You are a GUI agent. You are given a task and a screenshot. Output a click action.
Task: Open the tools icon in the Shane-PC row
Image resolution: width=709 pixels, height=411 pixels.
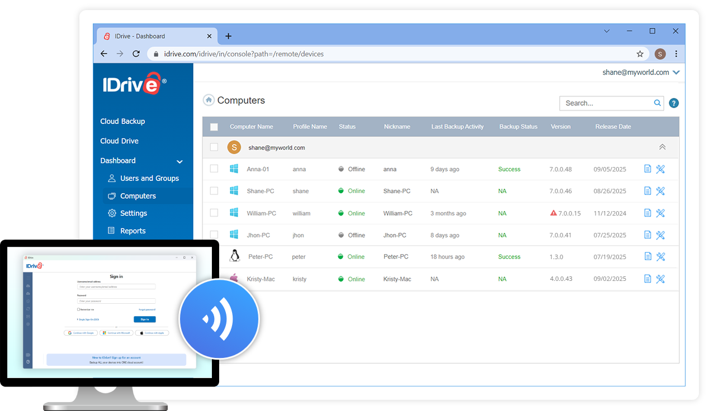tap(660, 191)
